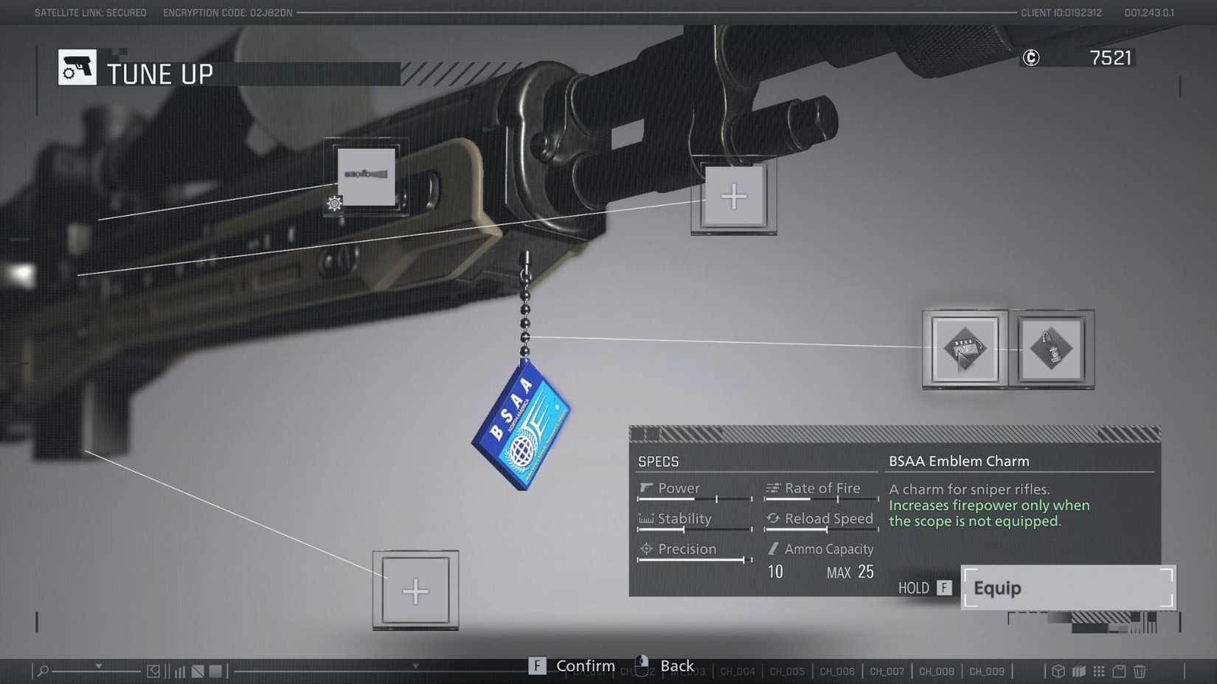Image resolution: width=1217 pixels, height=684 pixels.
Task: Open the empty slot near the barrel
Action: (x=733, y=196)
